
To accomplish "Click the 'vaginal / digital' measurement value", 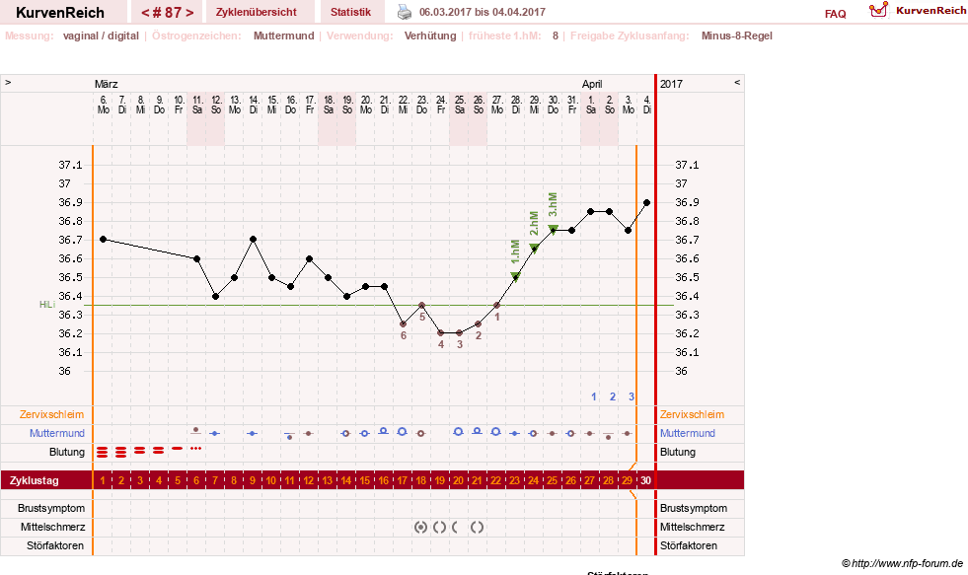I will [x=101, y=36].
